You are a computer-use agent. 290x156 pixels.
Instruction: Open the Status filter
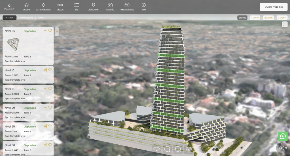coord(242,18)
